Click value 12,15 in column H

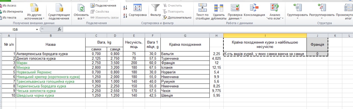pos(216,67)
